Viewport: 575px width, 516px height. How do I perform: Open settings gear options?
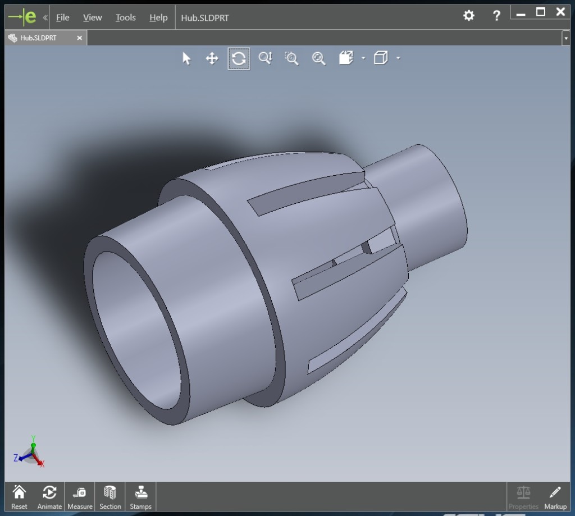coord(469,15)
